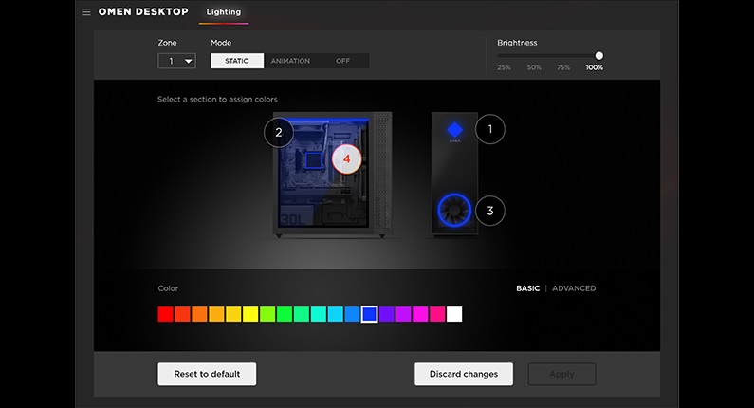Set brightness to 25%
This screenshot has height=408, width=754.
pos(504,67)
